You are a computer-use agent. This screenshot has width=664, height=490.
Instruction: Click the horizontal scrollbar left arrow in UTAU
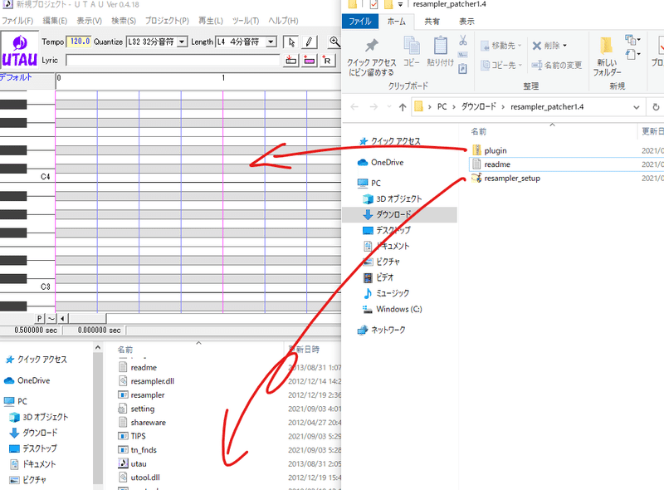click(x=63, y=318)
